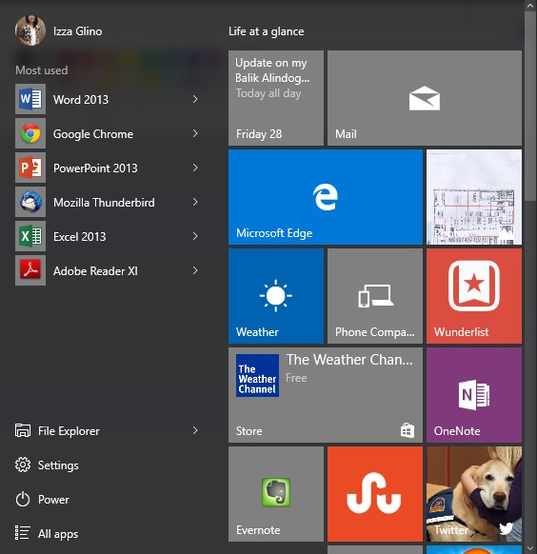Click the Store bag icon on Store tile
Image resolution: width=537 pixels, height=554 pixels.
pos(408,430)
